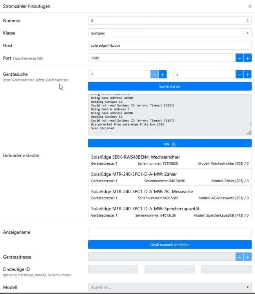Open the Klasse dropdown showing SunSpec
Screen dimensions: 255x294
(170, 33)
